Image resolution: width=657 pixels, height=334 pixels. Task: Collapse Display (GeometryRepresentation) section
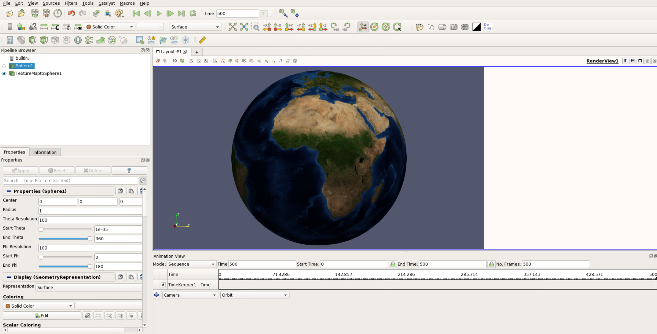pos(9,277)
